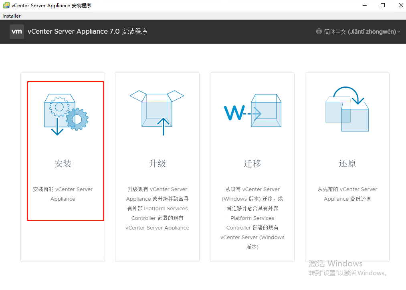Select the 升级 title

click(157, 163)
